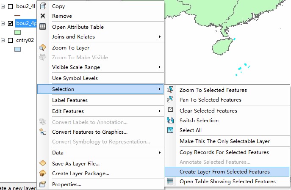Viewport: 291px width, 190px height.
Task: Click the Save As Layer File diamond icon
Action: coord(43,163)
